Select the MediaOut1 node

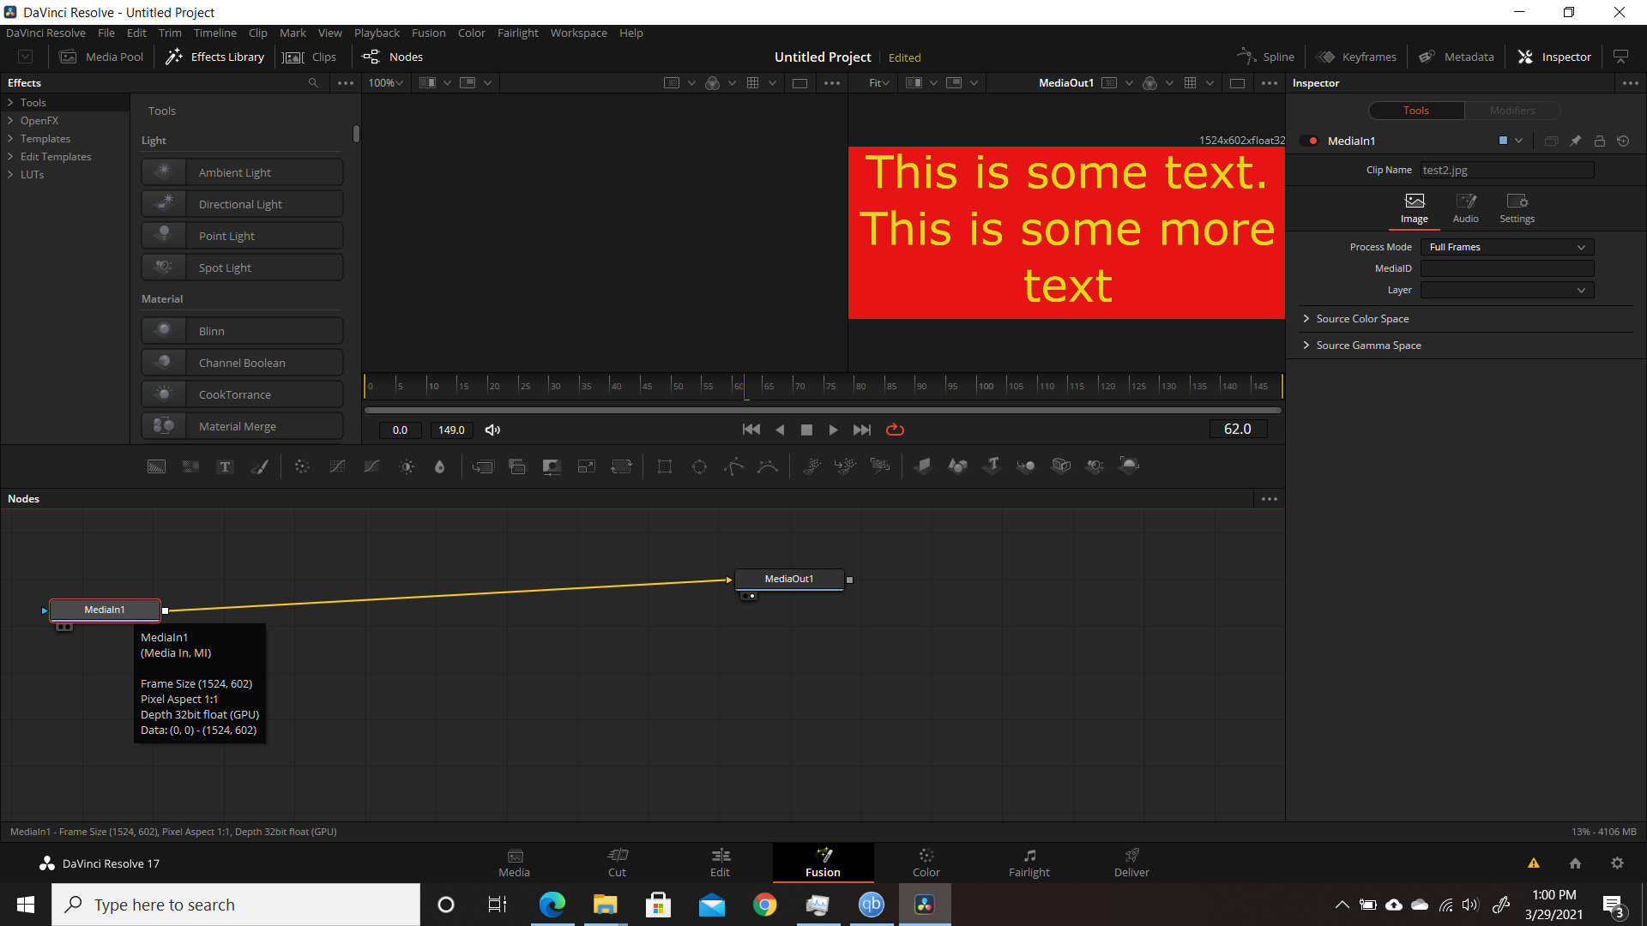789,579
